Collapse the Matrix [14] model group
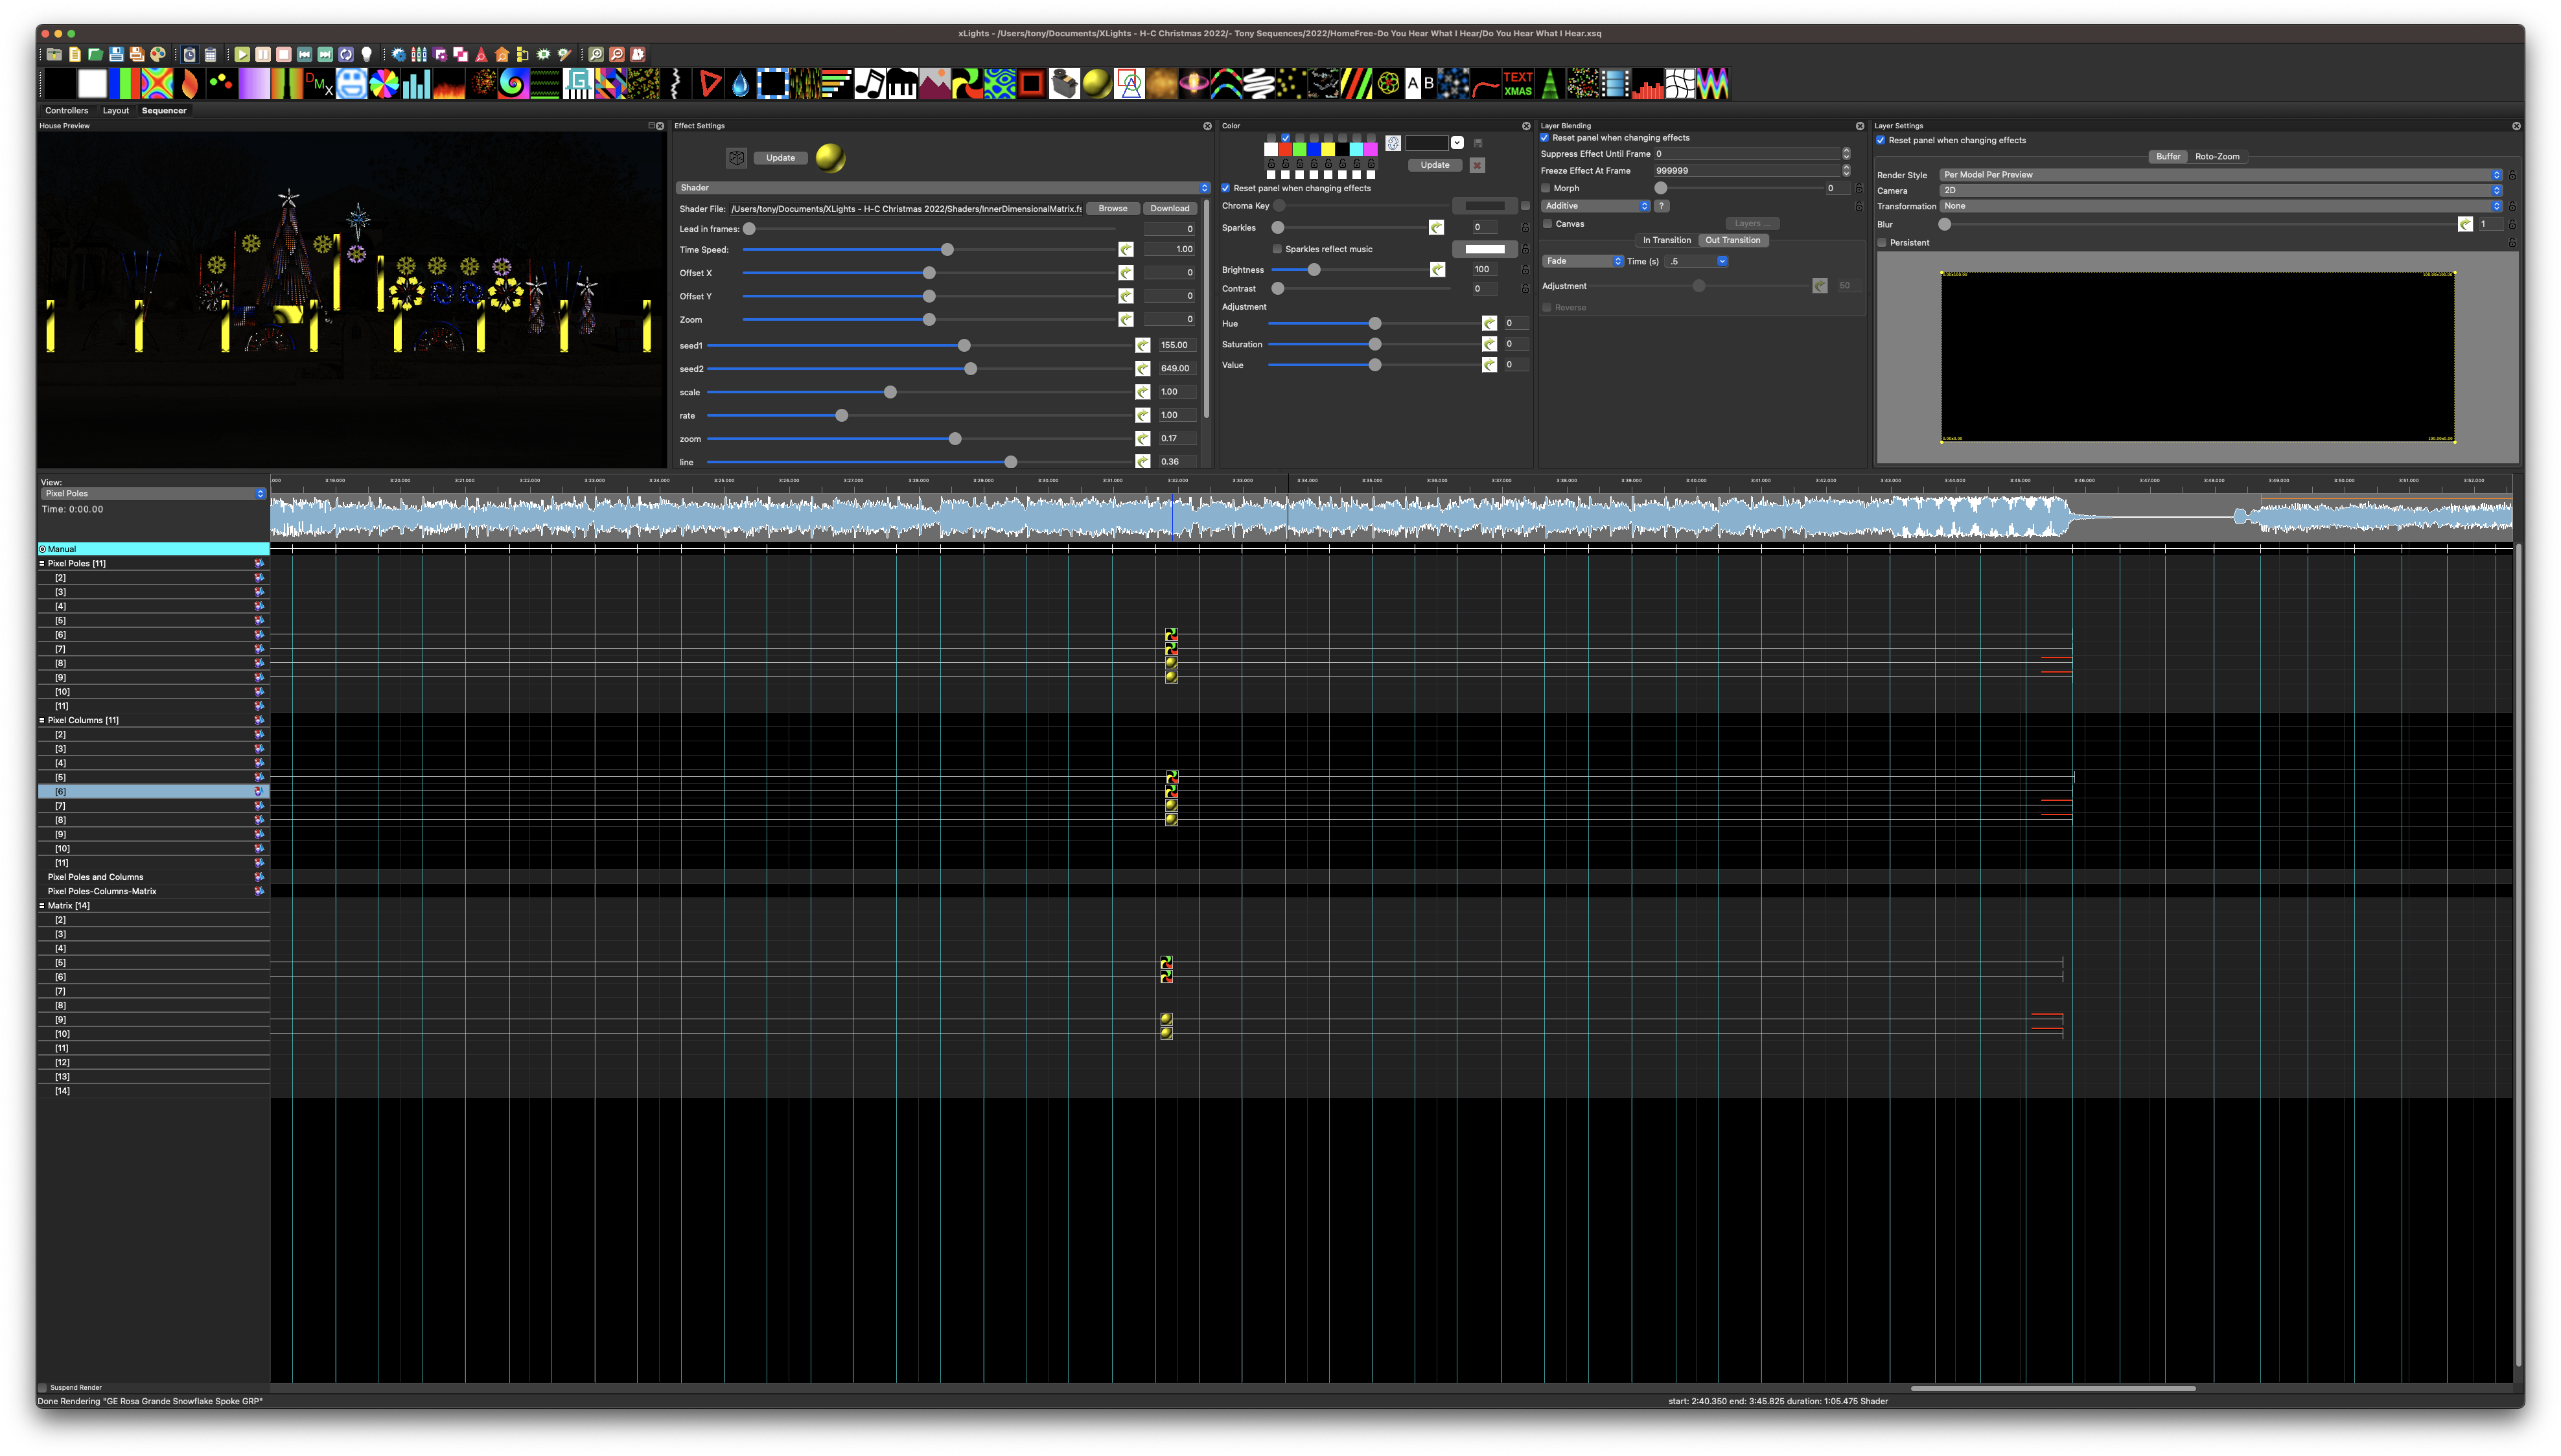2561x1456 pixels. 41,905
